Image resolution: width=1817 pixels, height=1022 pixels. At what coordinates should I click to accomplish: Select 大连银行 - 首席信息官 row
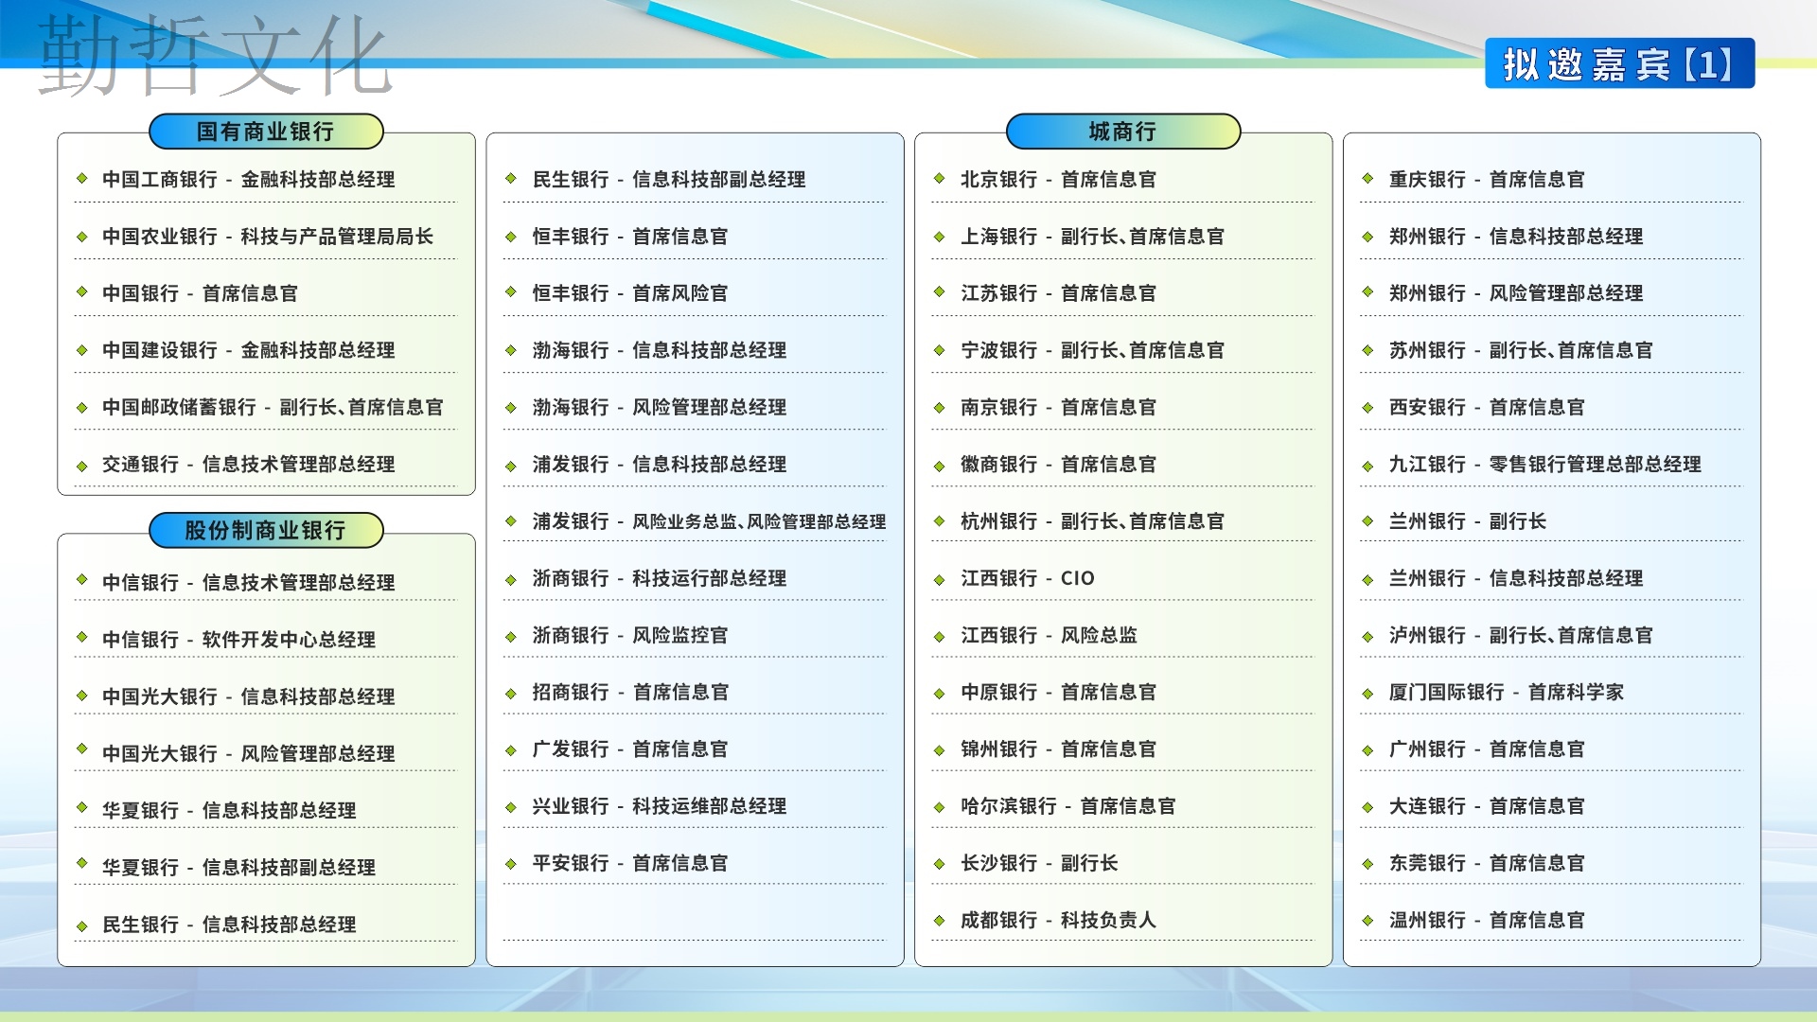[1551, 806]
